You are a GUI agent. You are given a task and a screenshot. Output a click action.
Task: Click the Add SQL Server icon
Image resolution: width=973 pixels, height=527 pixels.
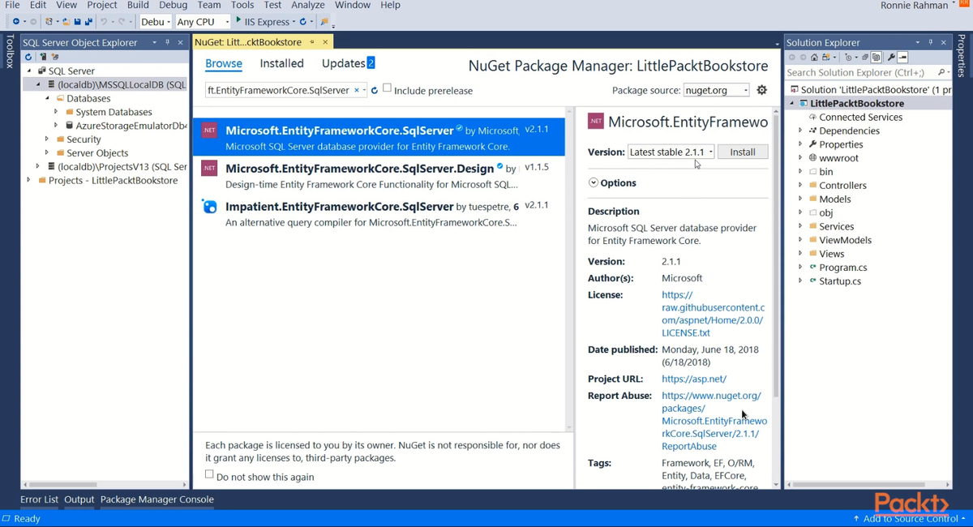tap(42, 57)
